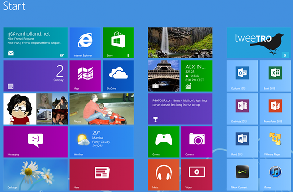293x192 pixels.
Task: Launch Nike+ Connect
Action: click(242, 175)
